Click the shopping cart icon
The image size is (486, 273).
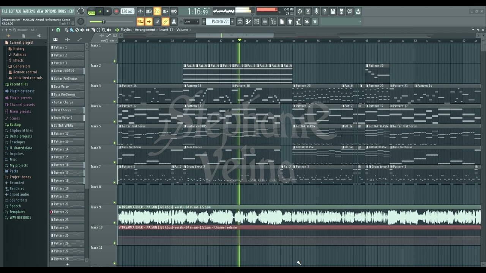[315, 22]
